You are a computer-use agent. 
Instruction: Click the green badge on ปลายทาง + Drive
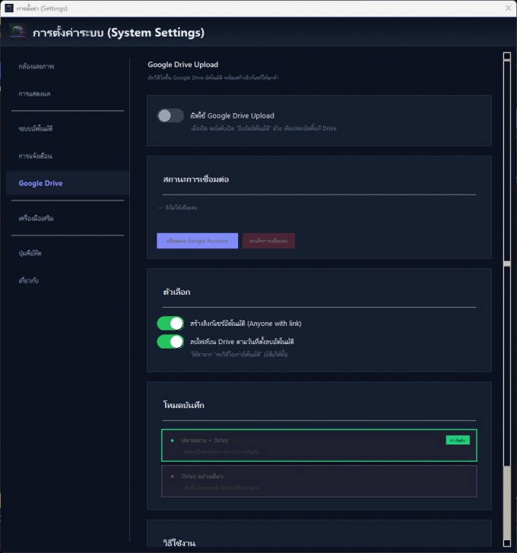tap(458, 440)
